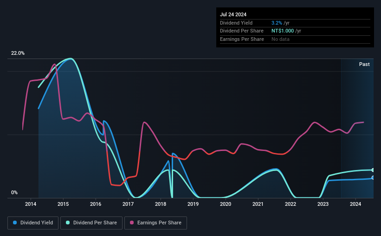Screen dimensions: 381x236
Task: Toggle the Dividend Yield legend button
Action: (x=33, y=223)
